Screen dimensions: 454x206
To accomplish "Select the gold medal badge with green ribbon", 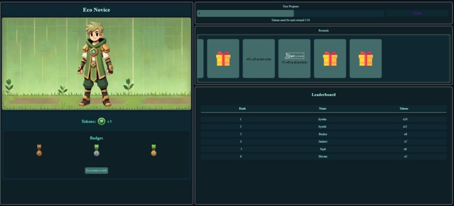I will pyautogui.click(x=154, y=150).
